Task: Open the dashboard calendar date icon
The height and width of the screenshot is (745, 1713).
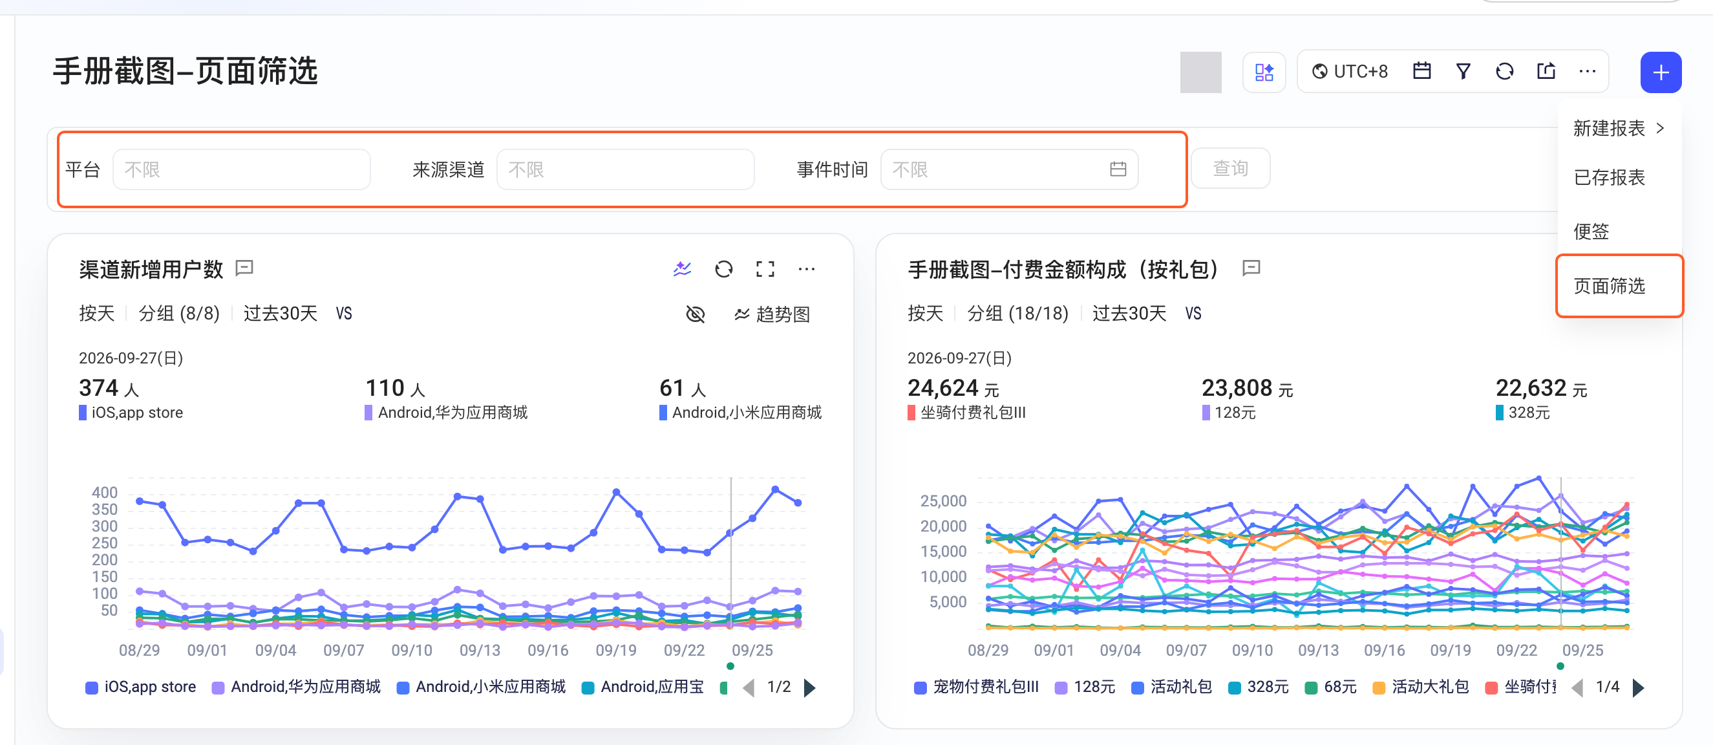Action: tap(1421, 70)
